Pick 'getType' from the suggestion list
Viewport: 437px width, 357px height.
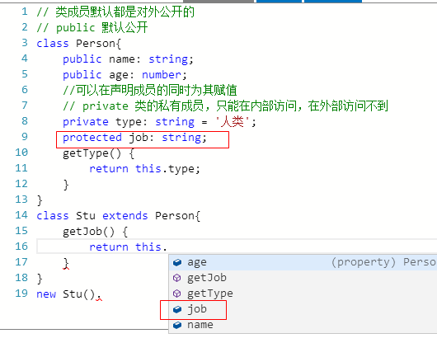[303, 294]
